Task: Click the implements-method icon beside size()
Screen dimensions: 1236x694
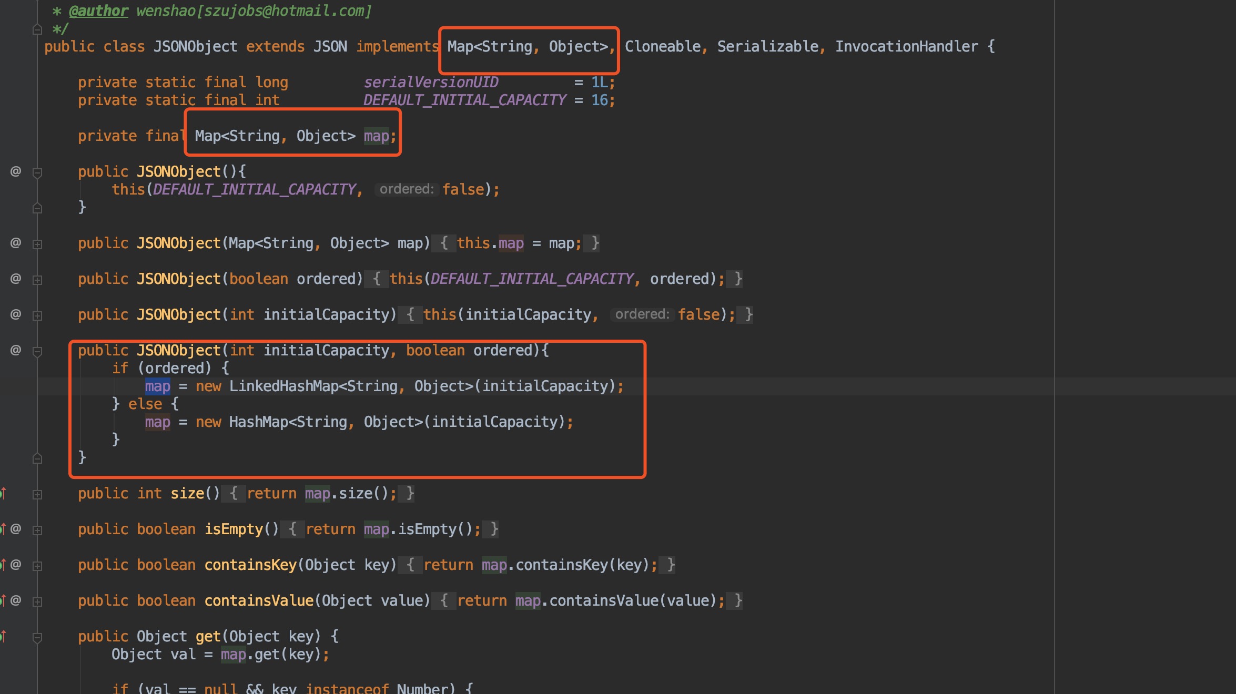Action: (x=3, y=493)
